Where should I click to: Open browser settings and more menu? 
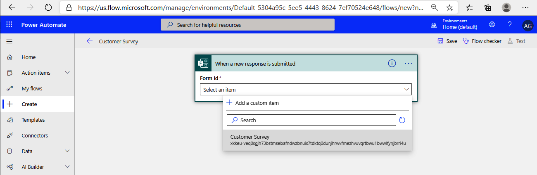pyautogui.click(x=525, y=7)
